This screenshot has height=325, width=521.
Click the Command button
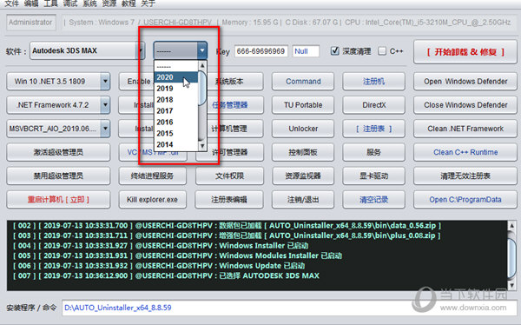click(x=303, y=82)
